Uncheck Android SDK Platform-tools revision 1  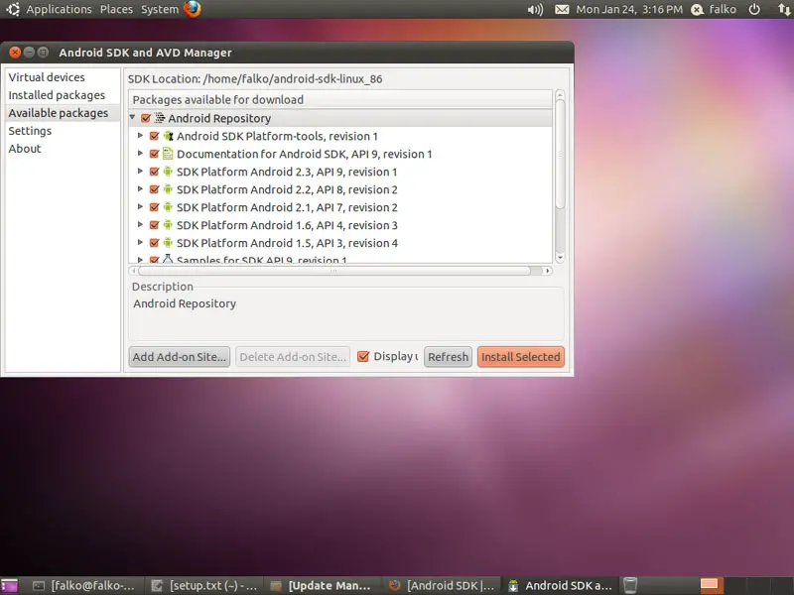[155, 136]
